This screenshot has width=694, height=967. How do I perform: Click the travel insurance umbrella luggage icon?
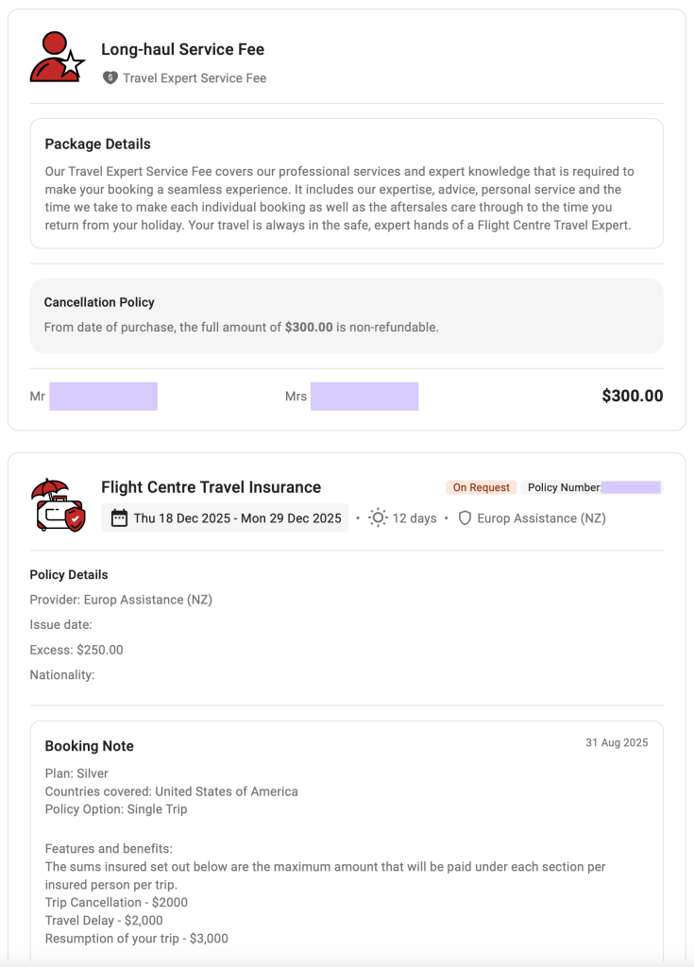pos(58,505)
